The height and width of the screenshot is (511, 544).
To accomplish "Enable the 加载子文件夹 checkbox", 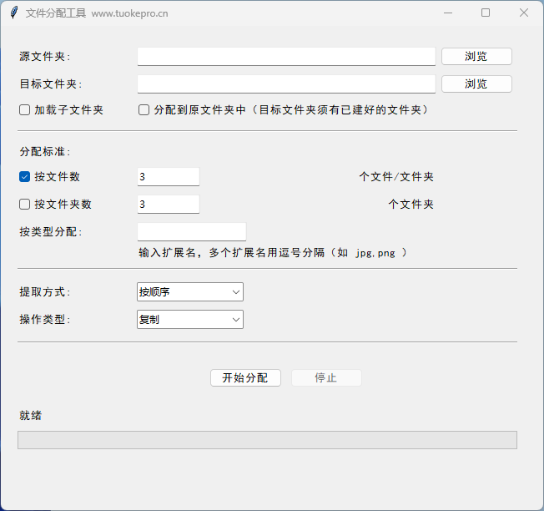I will tap(25, 110).
